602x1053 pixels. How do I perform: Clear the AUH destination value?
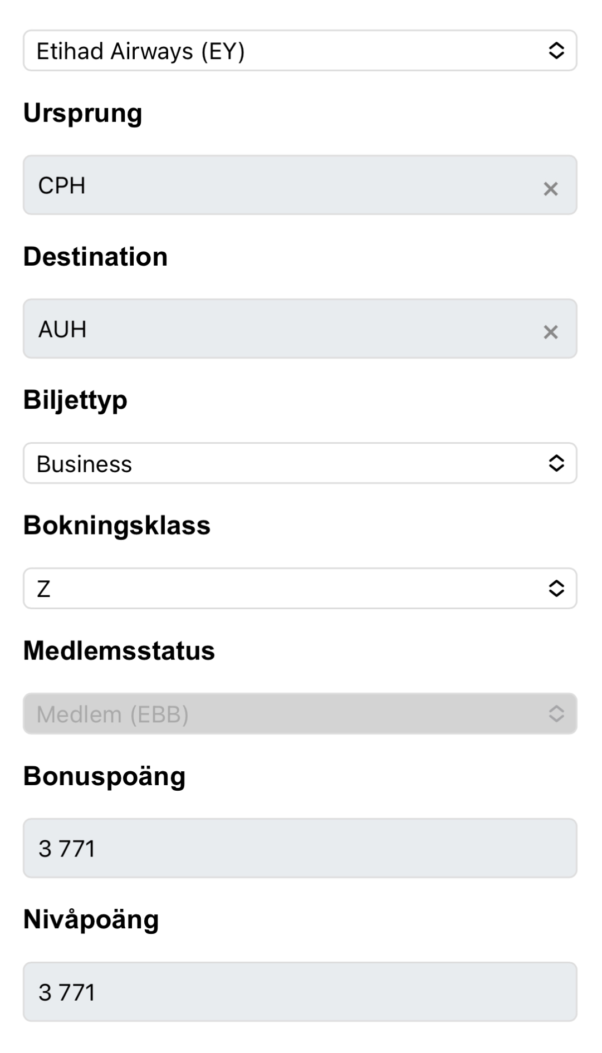[x=550, y=332]
